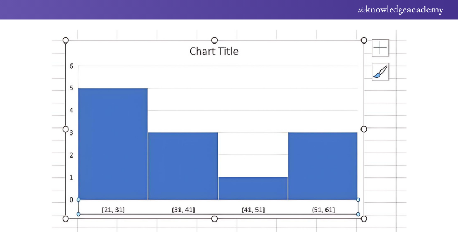Click the chart's top-center resize handle

[x=214, y=40]
